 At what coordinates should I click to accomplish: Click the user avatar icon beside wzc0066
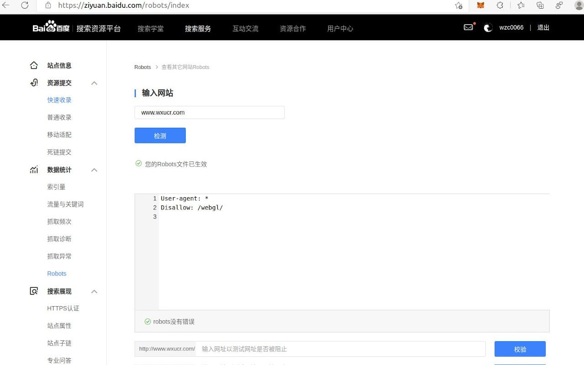(488, 28)
